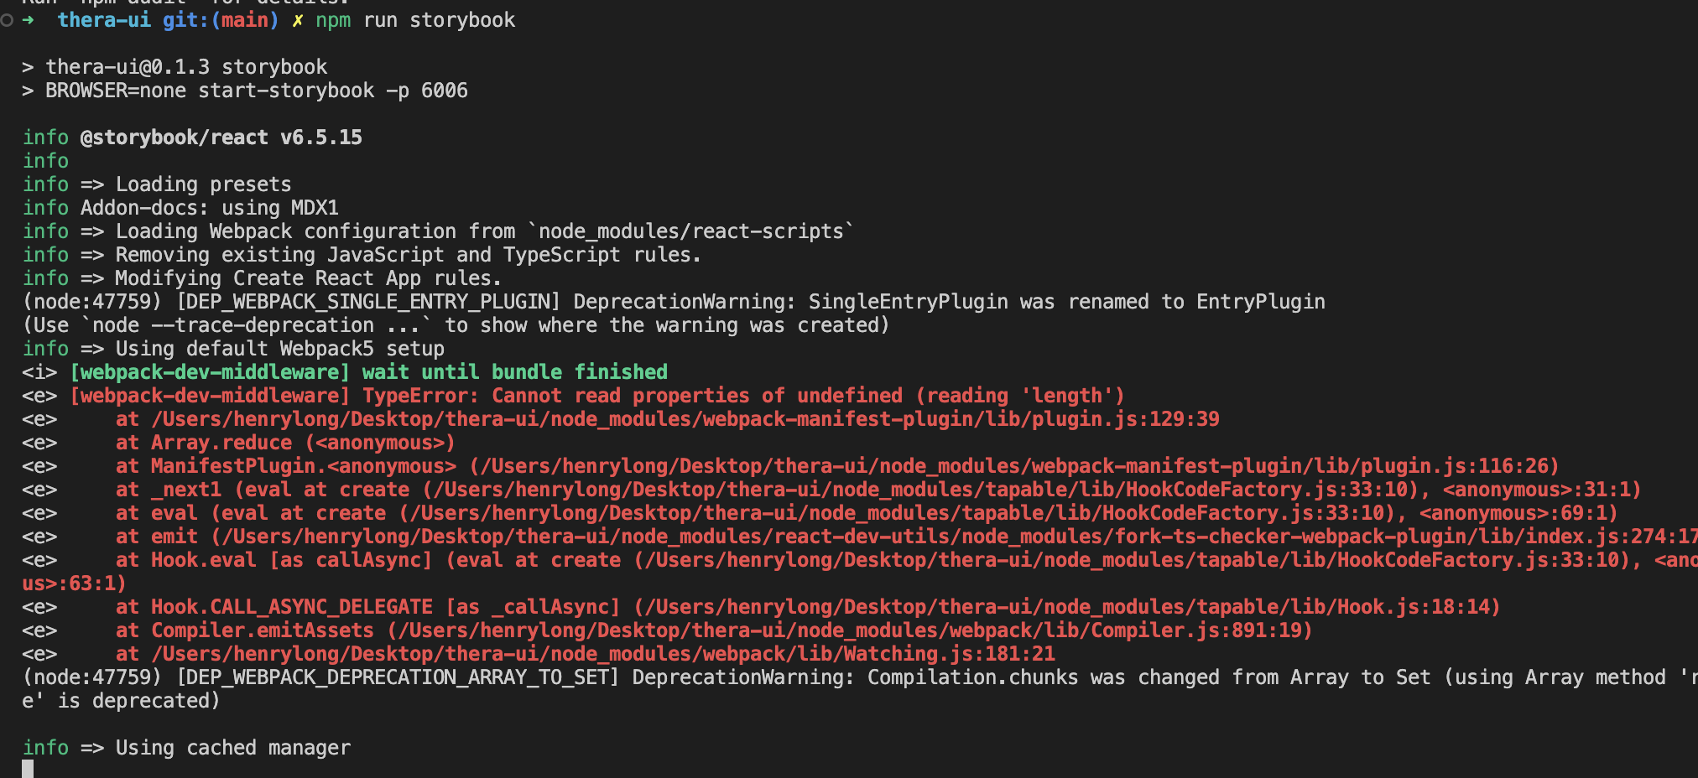The image size is (1698, 778).
Task: Open the plugin.js:129:39 file path link
Action: (685, 419)
